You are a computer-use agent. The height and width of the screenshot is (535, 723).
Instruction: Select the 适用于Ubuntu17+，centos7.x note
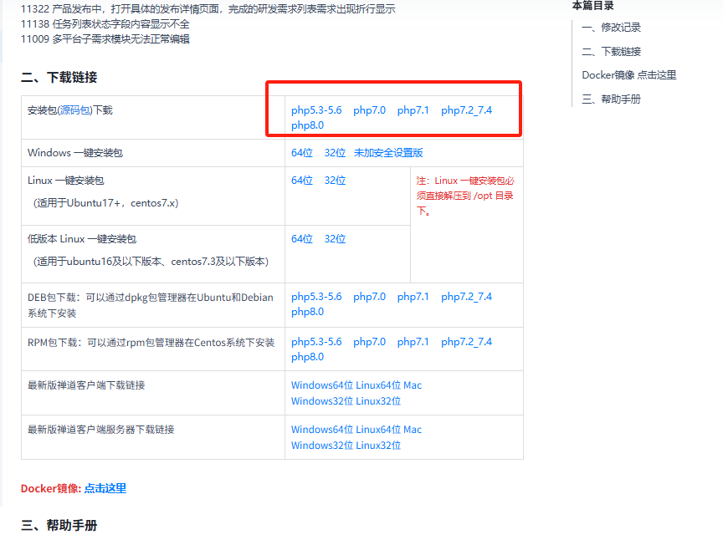point(105,203)
